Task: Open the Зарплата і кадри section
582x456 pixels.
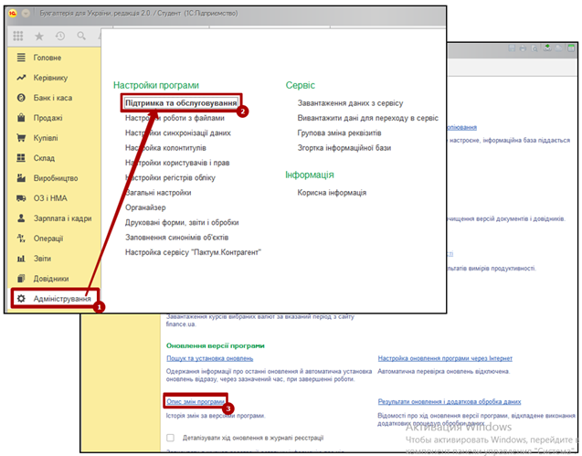Action: 62,218
